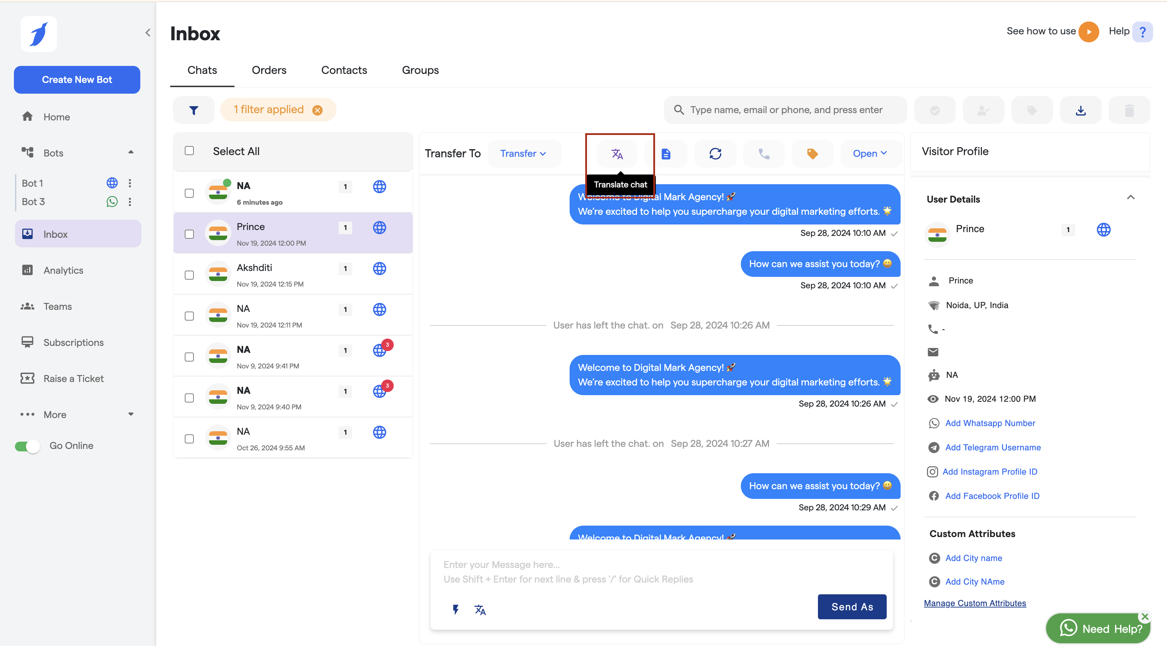Toggle the Go Online switch
Image resolution: width=1167 pixels, height=646 pixels.
coord(27,446)
